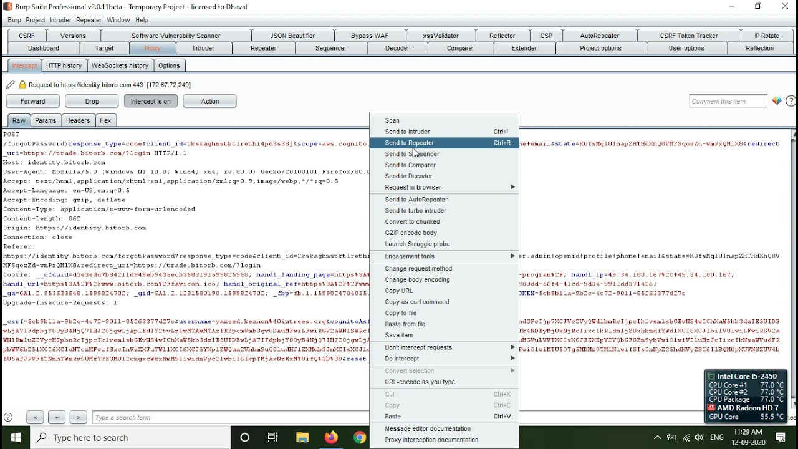798x449 pixels.
Task: Choose Copy as curl command
Action: click(x=444, y=302)
